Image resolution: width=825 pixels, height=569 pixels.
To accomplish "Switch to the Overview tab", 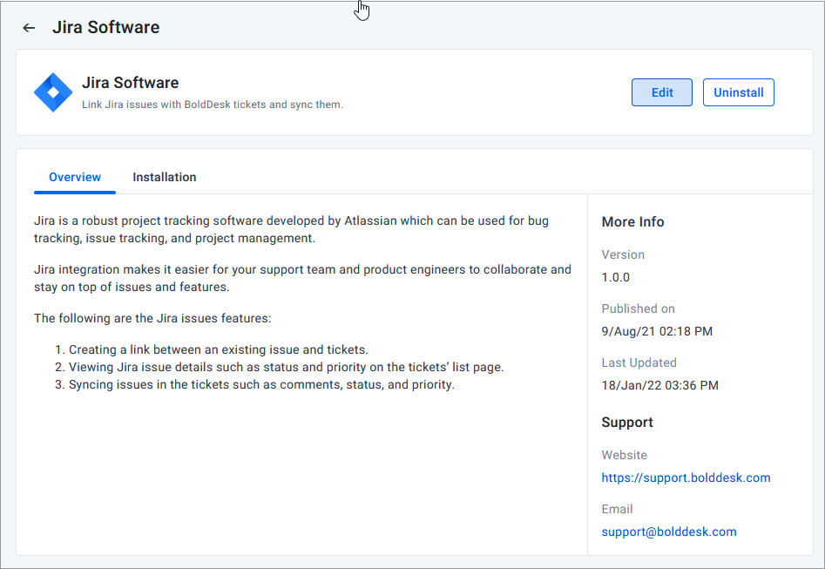I will click(x=75, y=178).
